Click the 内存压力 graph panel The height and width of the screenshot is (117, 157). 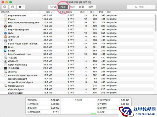78,106
